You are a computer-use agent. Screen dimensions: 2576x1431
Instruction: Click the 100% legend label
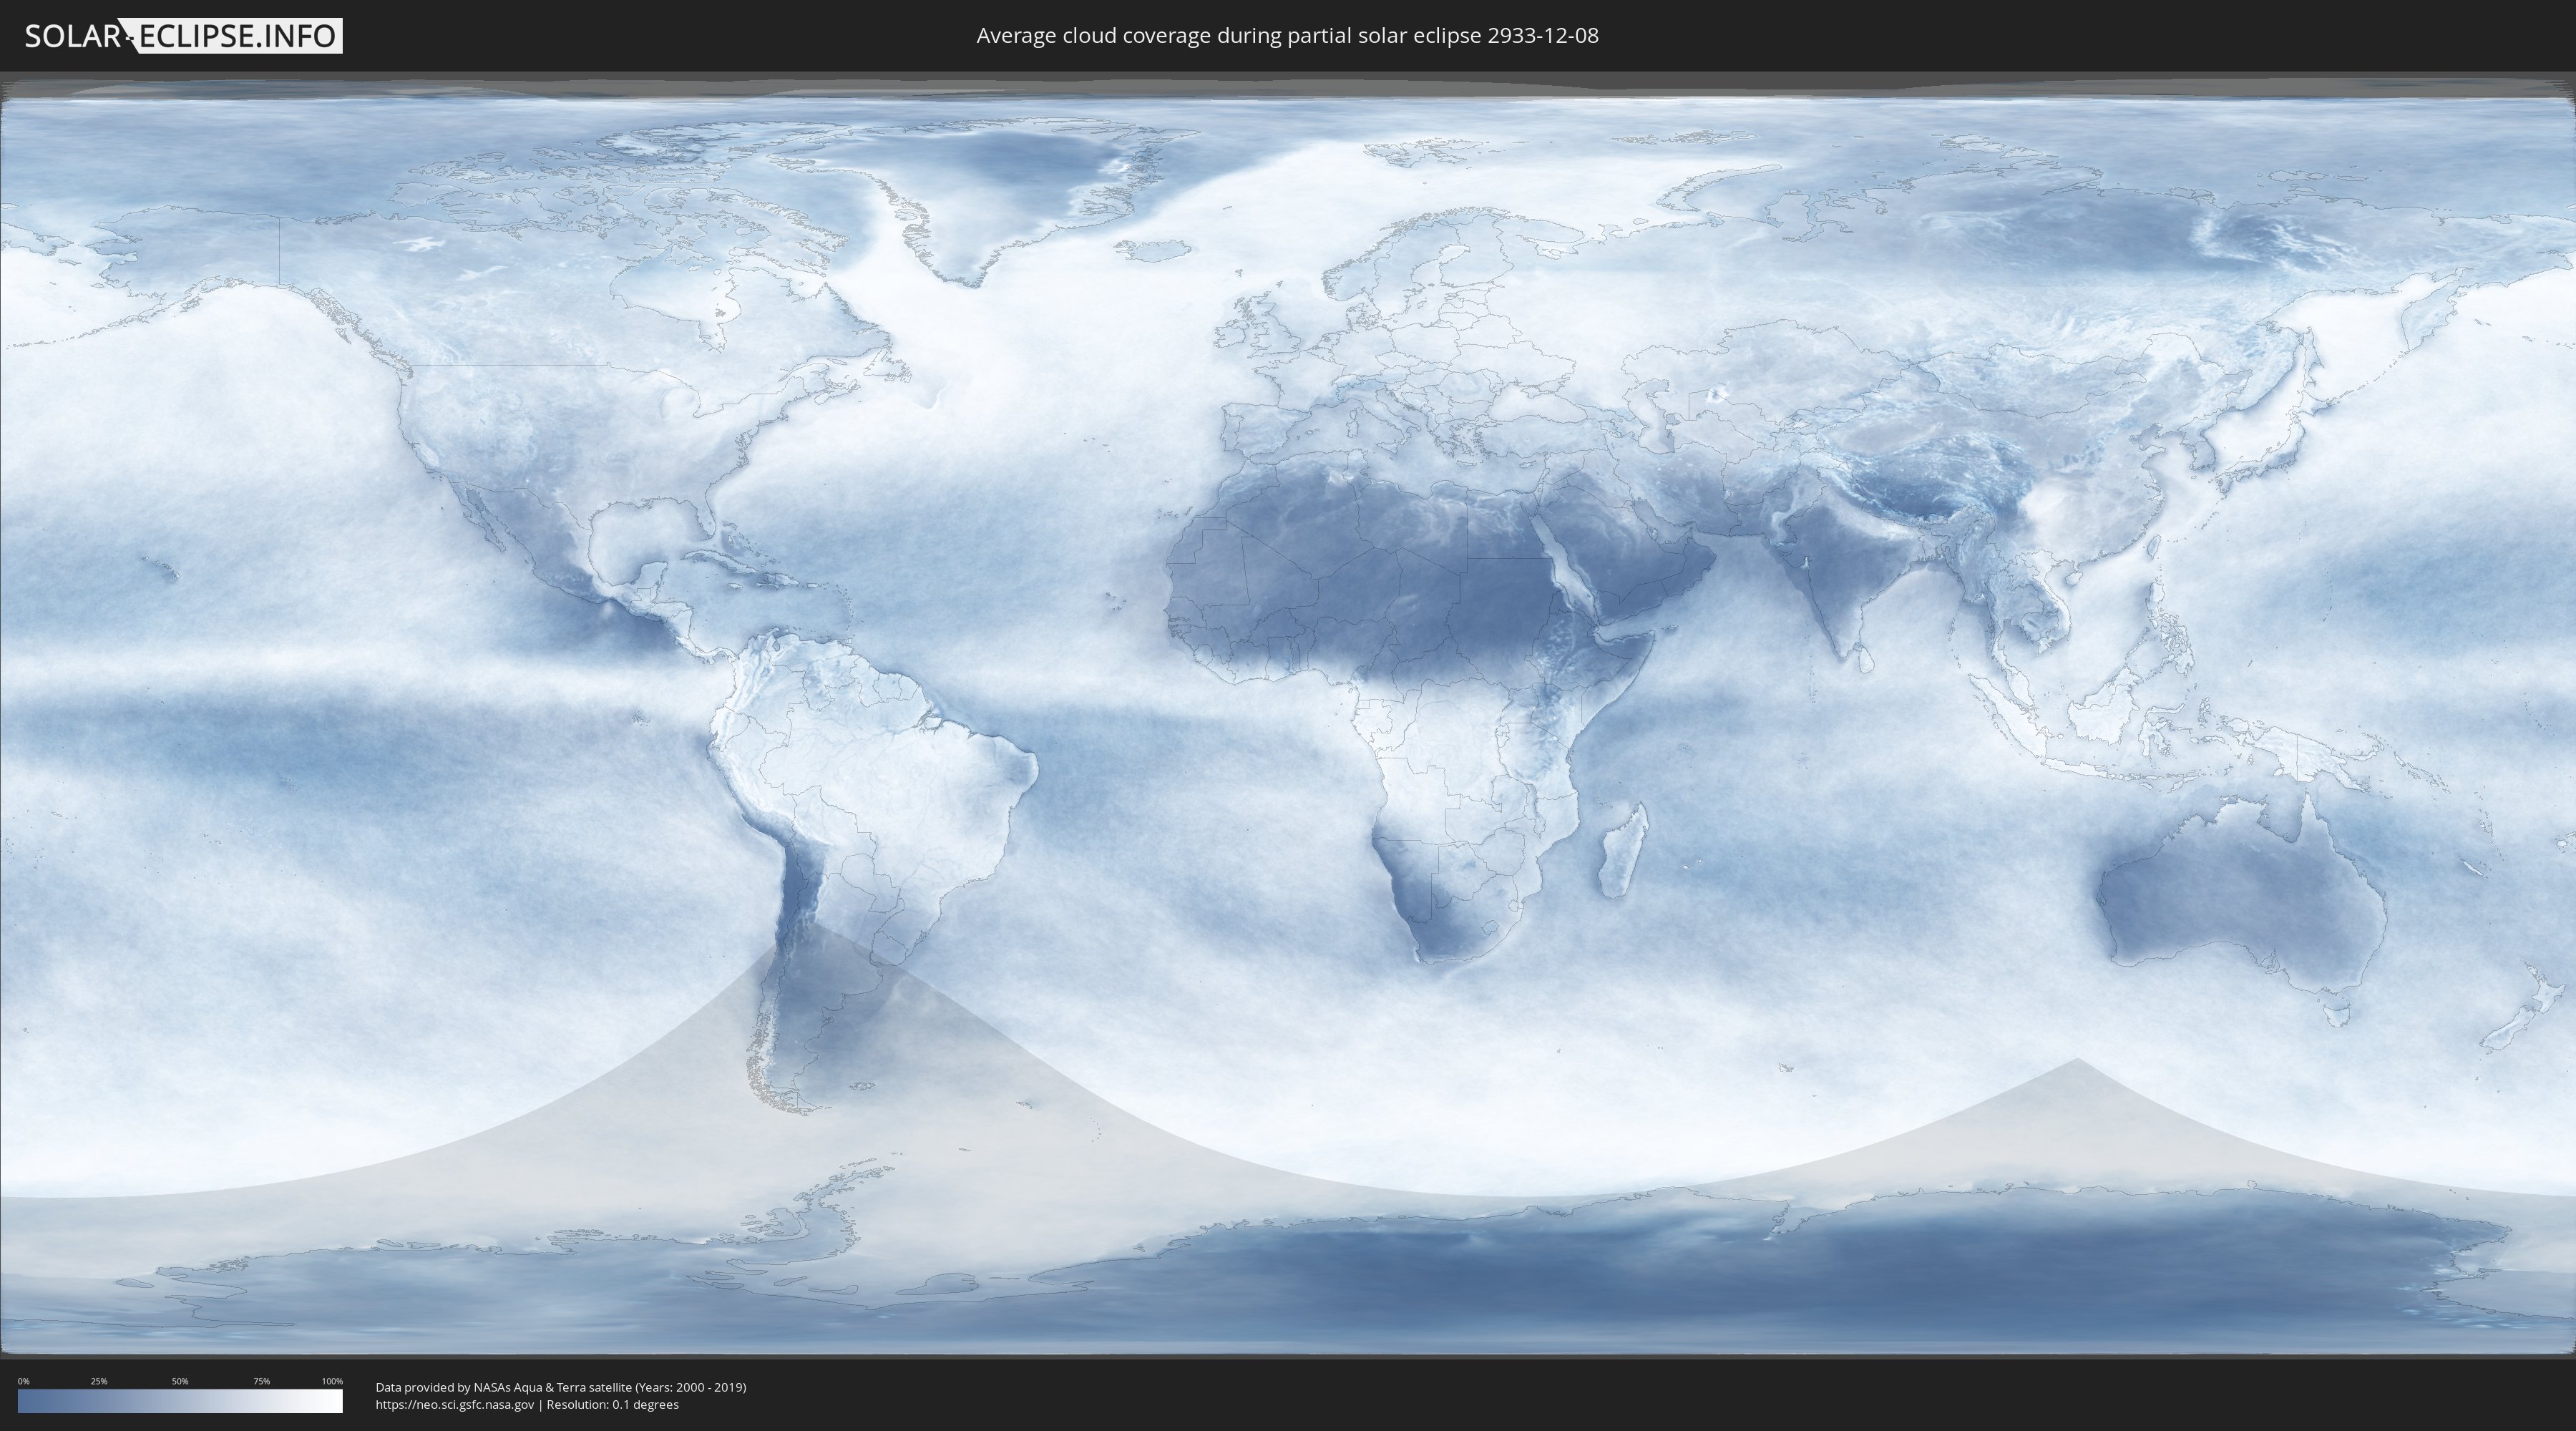coord(332,1381)
